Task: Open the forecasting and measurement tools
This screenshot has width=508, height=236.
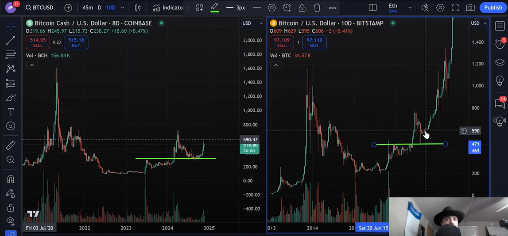Action: [x=11, y=83]
